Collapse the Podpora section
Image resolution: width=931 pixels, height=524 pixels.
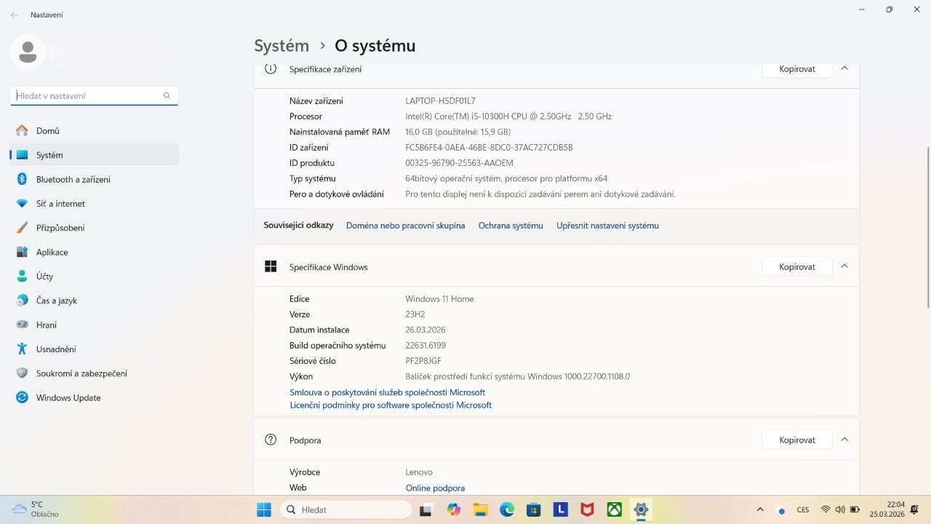(844, 440)
